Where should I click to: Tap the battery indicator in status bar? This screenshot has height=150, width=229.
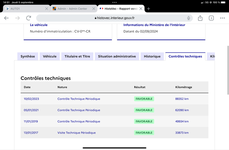pyautogui.click(x=223, y=2)
